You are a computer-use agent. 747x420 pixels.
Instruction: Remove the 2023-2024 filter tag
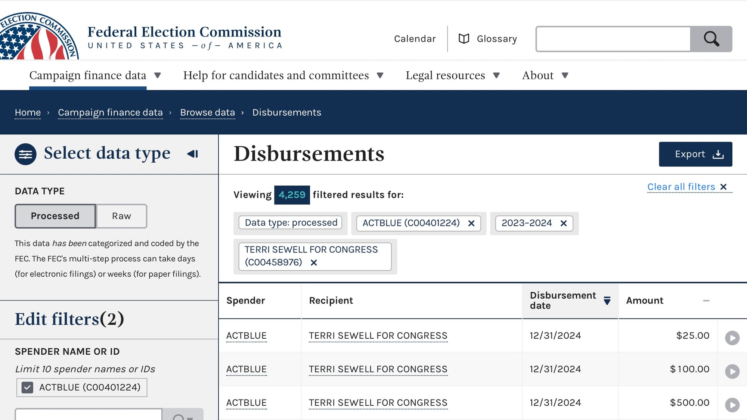(x=564, y=223)
